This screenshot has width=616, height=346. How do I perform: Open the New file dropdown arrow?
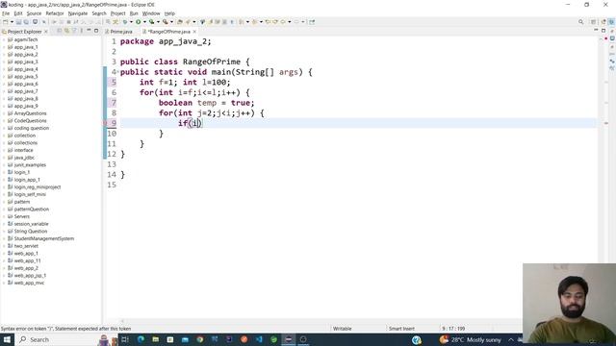[x=12, y=22]
